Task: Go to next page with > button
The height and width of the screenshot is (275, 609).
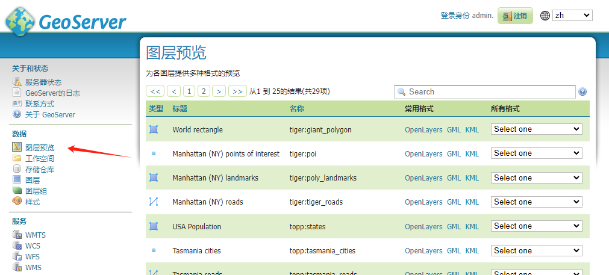Action: coord(219,91)
